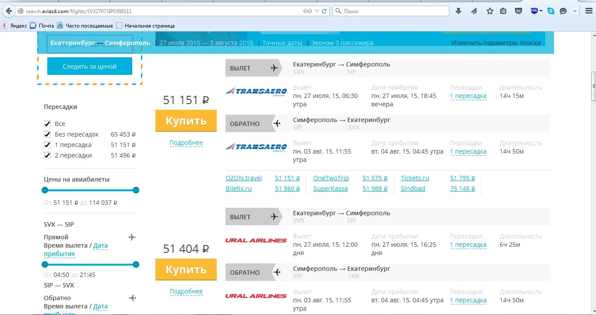Click the 75 148 ₽ Sindbad price
This screenshot has height=315, width=596.
(x=462, y=189)
